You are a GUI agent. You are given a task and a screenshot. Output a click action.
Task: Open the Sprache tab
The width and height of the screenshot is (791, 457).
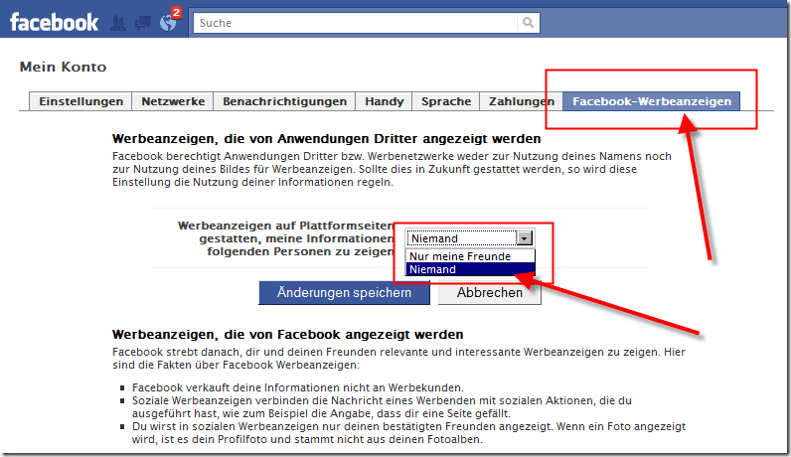[x=446, y=101]
